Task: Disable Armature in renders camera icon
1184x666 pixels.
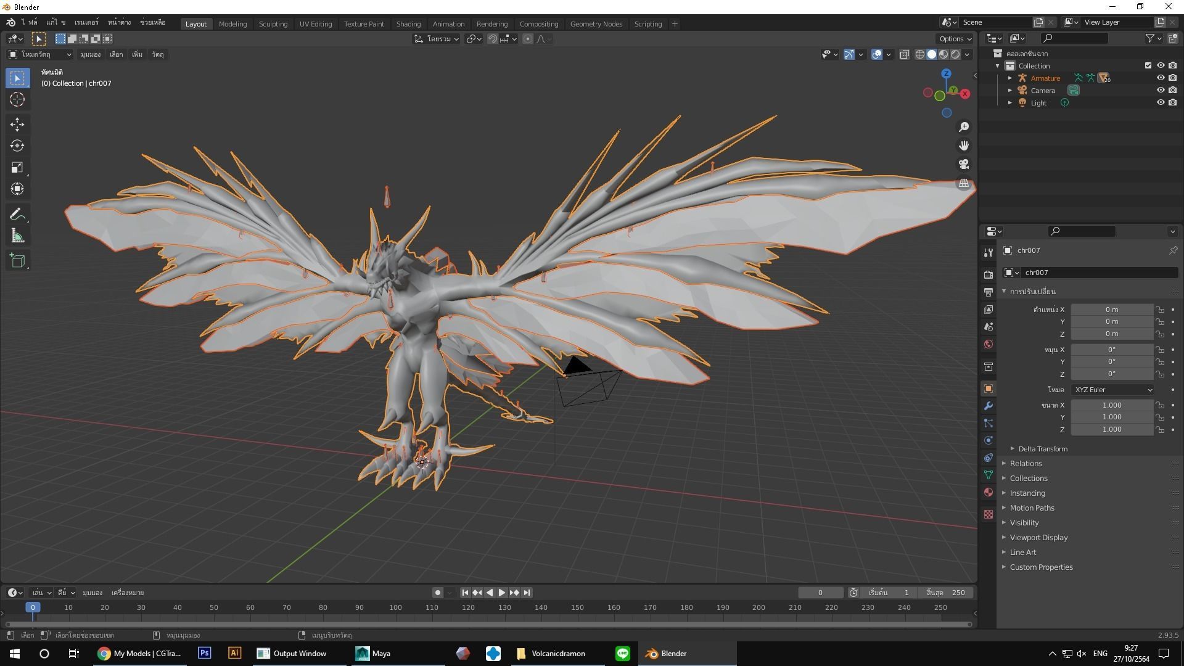Action: [1173, 78]
